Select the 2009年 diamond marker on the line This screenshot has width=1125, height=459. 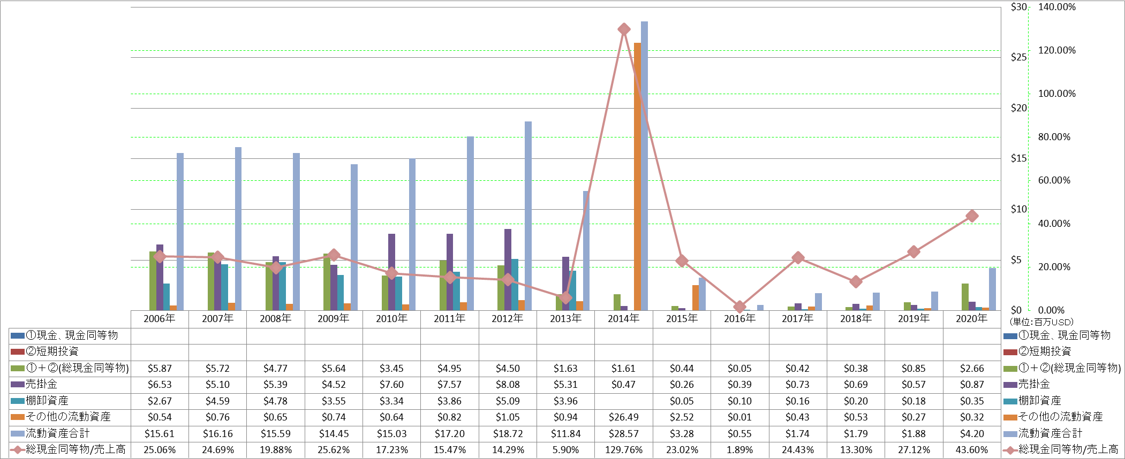click(x=334, y=255)
